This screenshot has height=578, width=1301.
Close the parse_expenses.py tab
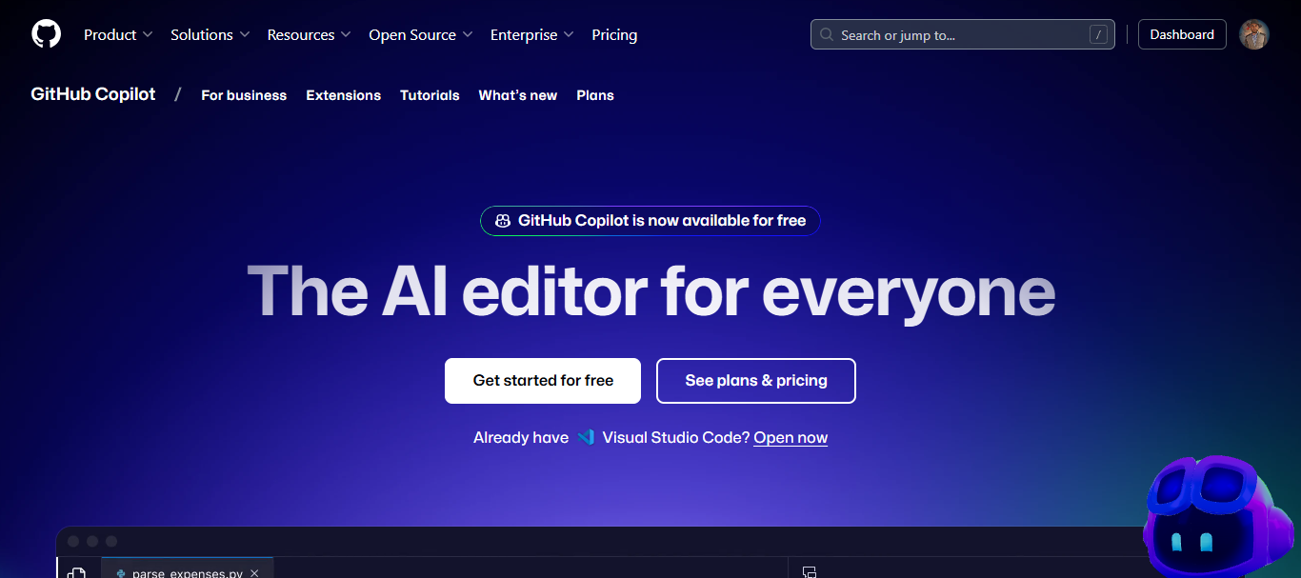tap(254, 573)
